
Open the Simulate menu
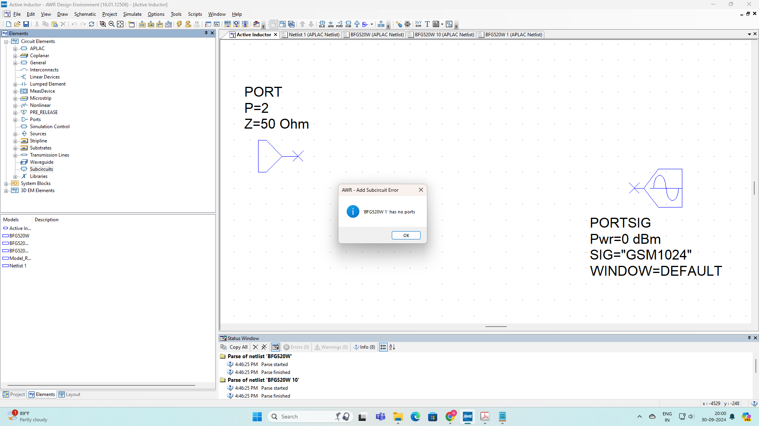click(132, 14)
